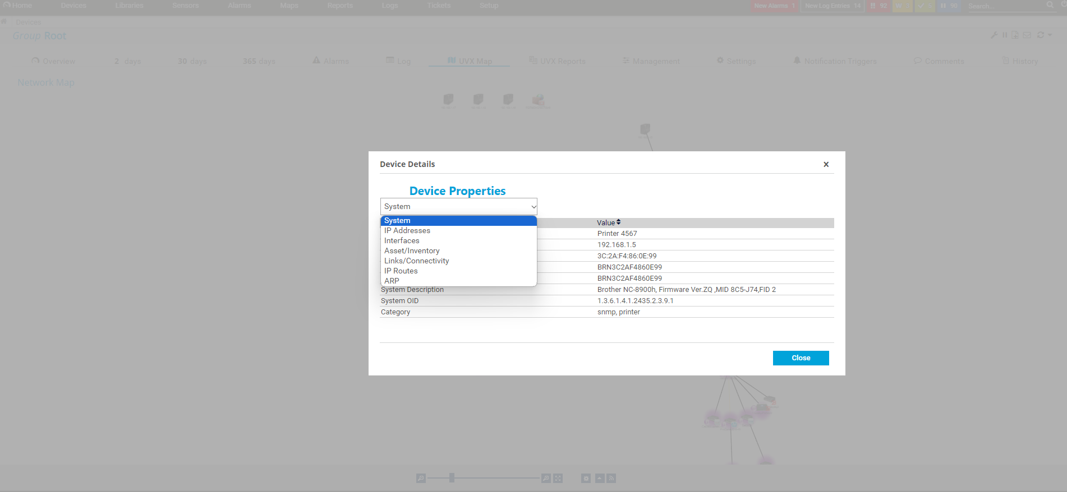Click the Value column header
The image size is (1067, 492).
(606, 222)
